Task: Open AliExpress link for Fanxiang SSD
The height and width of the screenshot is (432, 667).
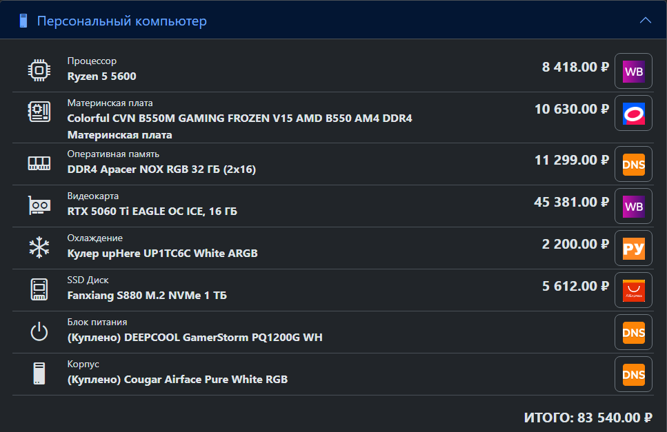Action: [x=633, y=290]
